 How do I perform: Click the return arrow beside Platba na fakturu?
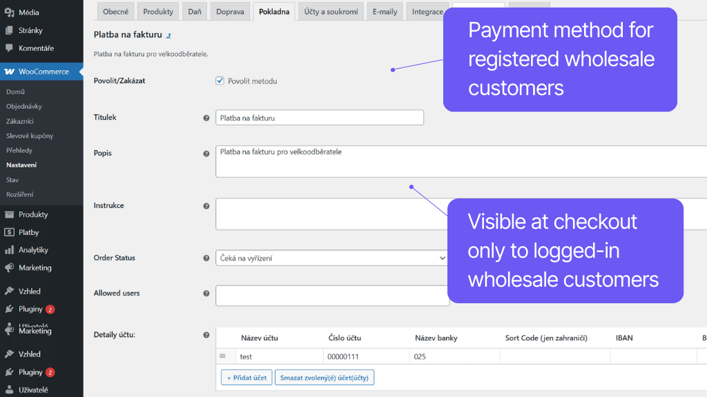tap(168, 36)
